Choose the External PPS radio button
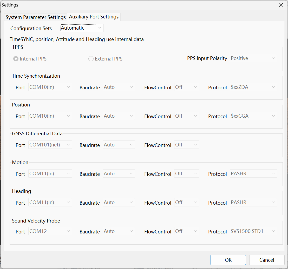This screenshot has width=288, height=269. click(x=91, y=59)
